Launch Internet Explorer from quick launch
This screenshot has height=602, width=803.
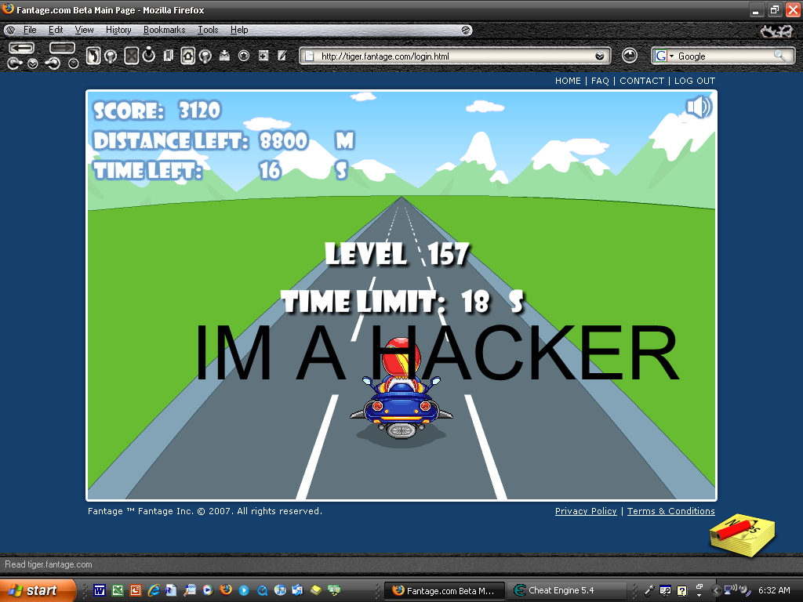(154, 590)
